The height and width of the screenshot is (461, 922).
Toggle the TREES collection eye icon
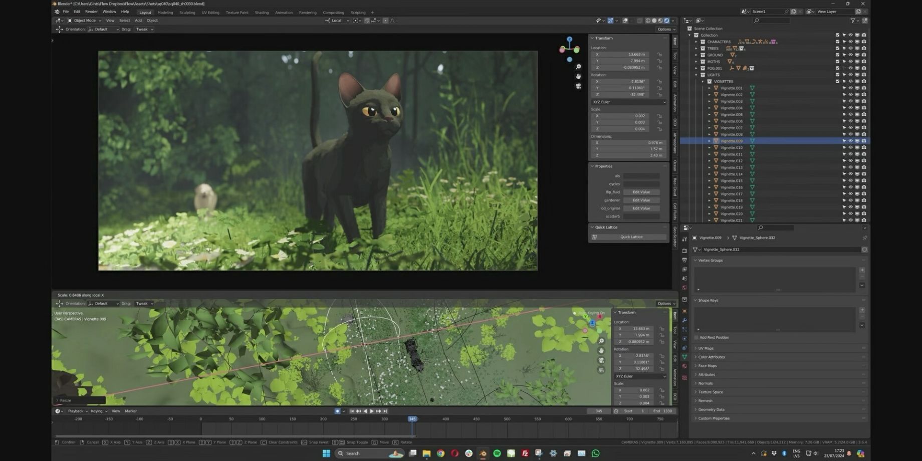[850, 48]
